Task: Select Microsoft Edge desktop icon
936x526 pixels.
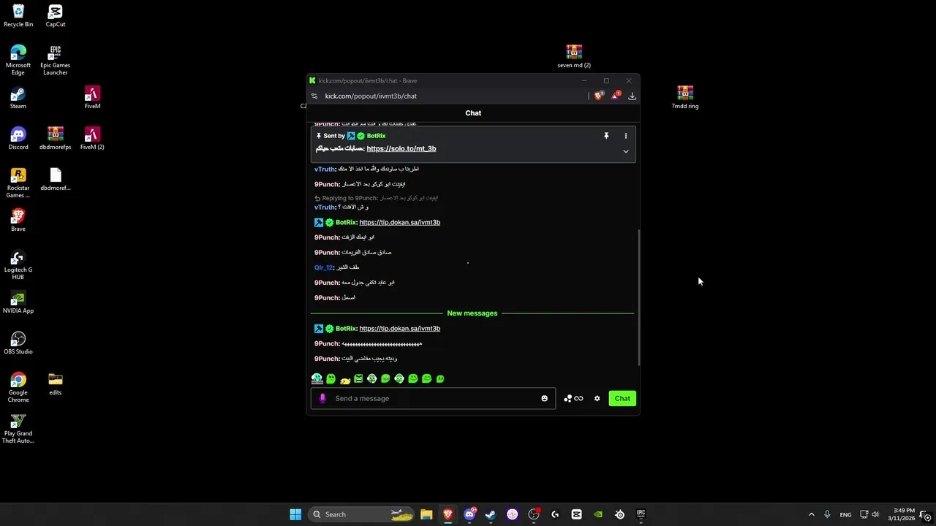Action: pos(18,61)
